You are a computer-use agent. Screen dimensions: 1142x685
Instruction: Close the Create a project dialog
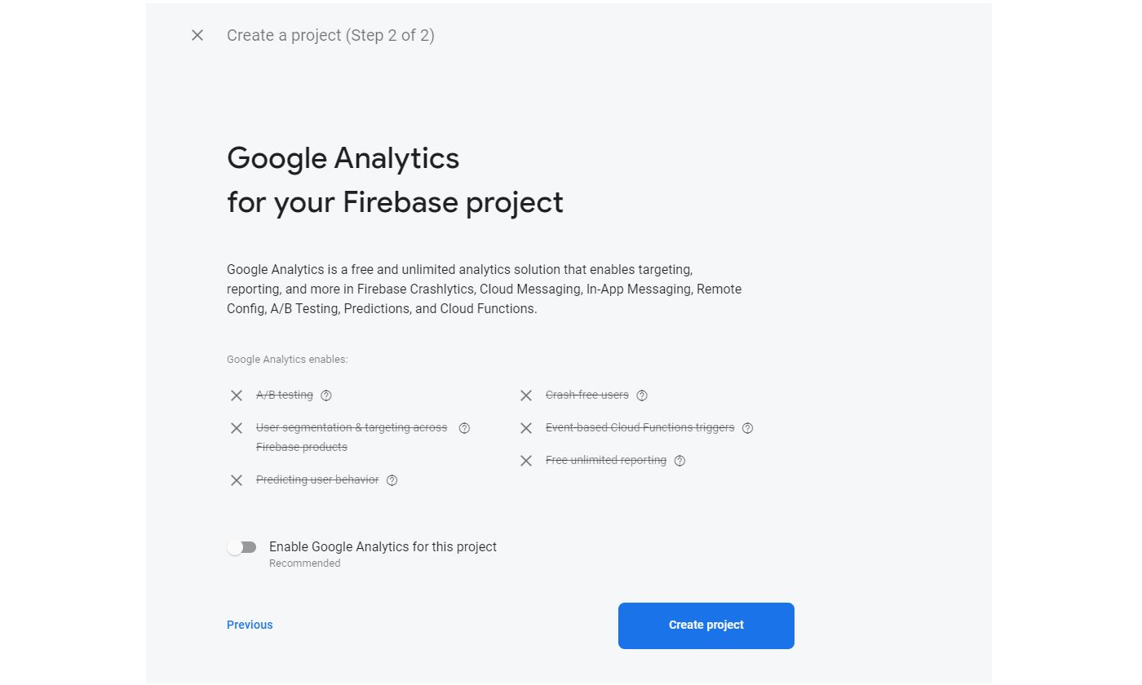(197, 35)
